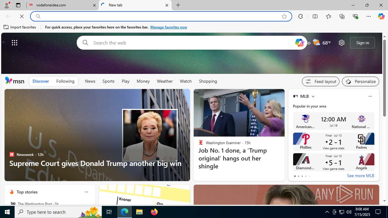
Task: Toggle Split screen icon
Action: click(x=315, y=16)
